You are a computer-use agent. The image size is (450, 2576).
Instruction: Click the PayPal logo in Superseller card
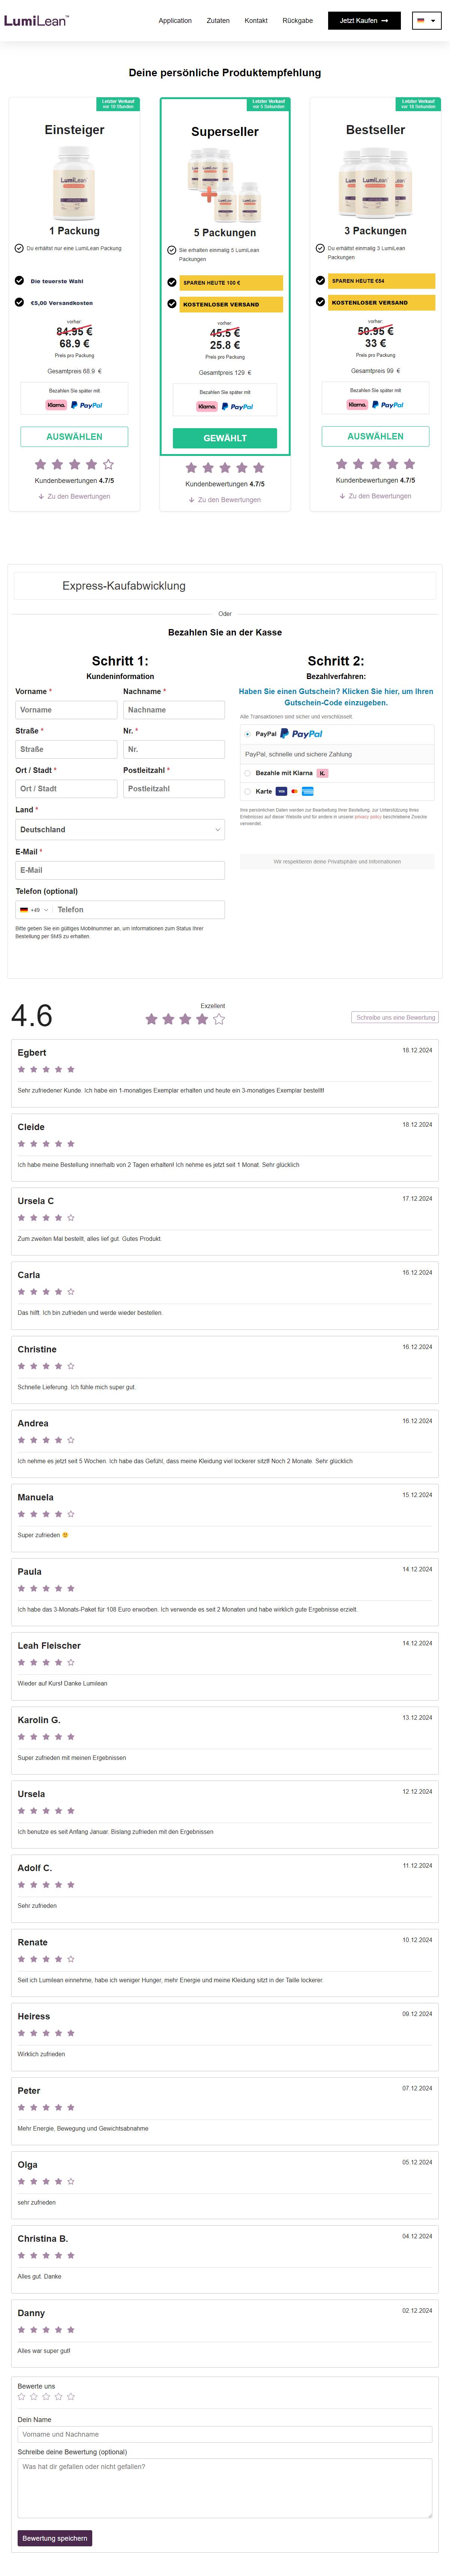coord(237,407)
